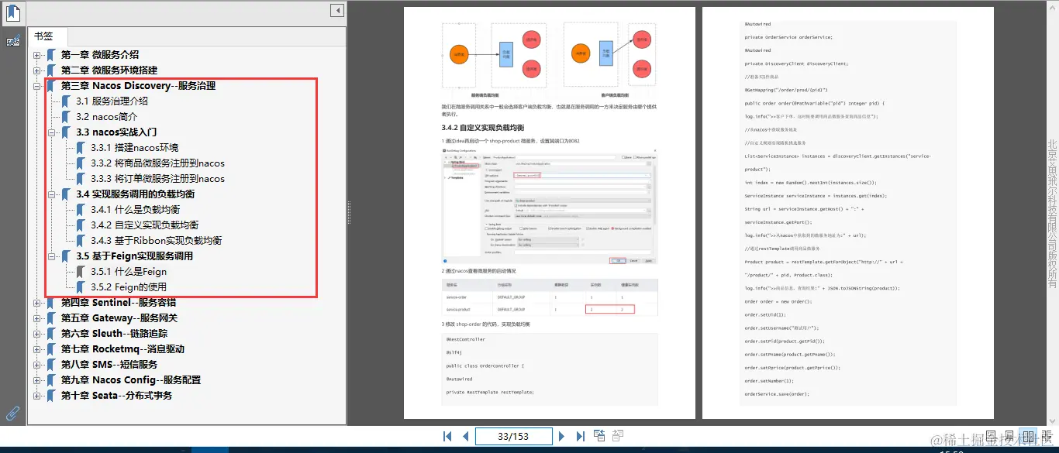Open bookmark 第五章 Gateway--服务网关
Screen dimensions: 1059x453
click(x=119, y=318)
